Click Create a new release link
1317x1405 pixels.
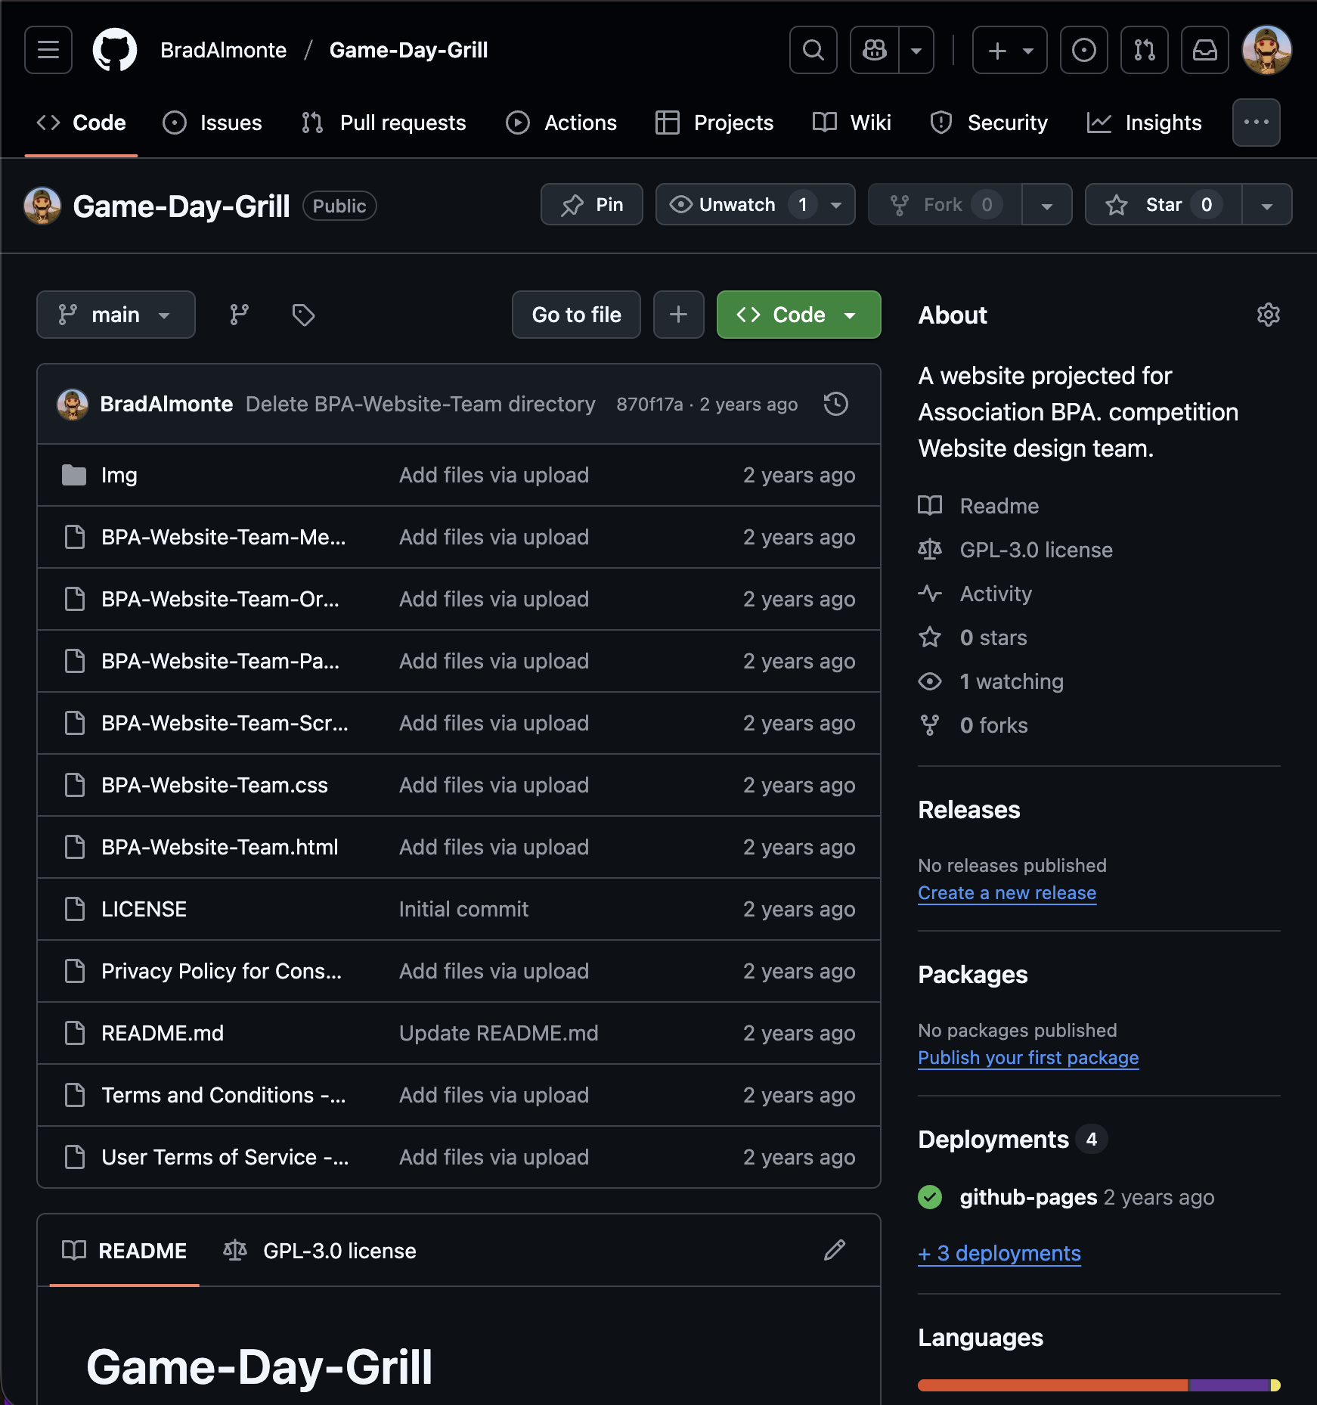coord(1006,892)
